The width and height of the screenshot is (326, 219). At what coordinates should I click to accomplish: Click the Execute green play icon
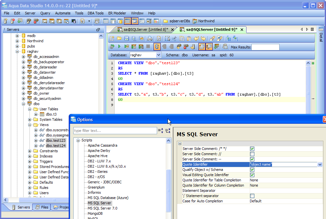(119, 46)
